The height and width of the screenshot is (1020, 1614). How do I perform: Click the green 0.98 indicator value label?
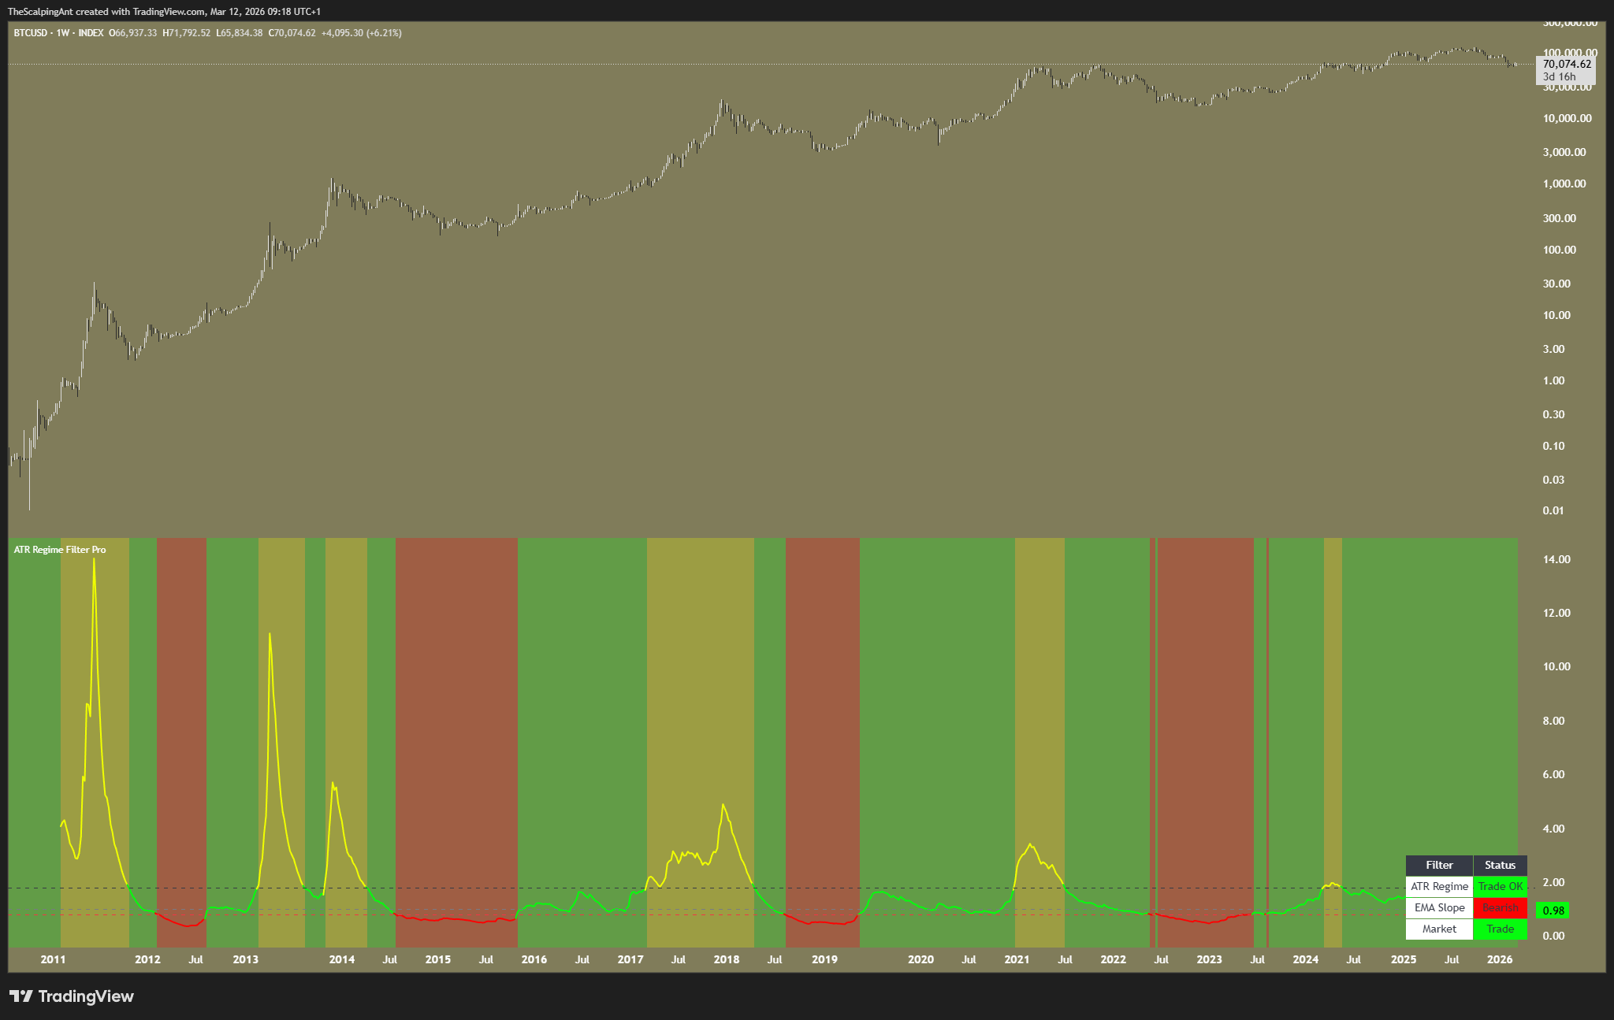pos(1553,911)
